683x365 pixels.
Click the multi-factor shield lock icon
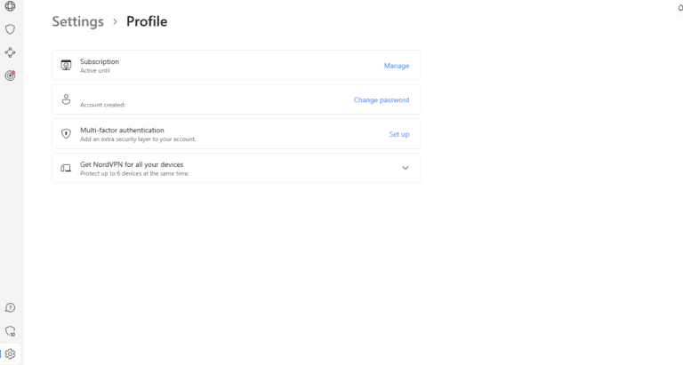coord(66,134)
